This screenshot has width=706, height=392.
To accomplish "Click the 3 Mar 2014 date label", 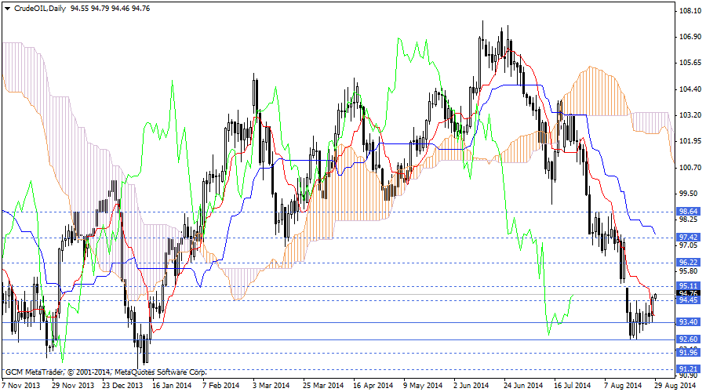I will coord(271,385).
